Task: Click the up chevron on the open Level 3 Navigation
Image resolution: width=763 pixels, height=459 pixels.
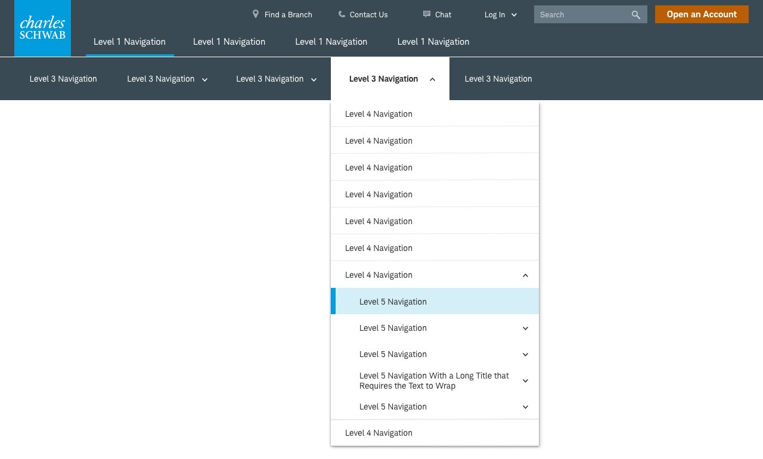Action: point(433,79)
